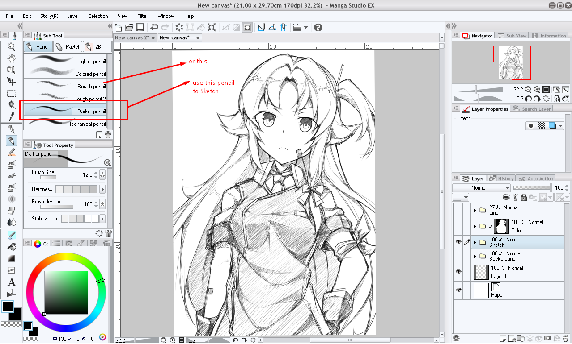Hide the Colour layer mask thumbnail
This screenshot has height=344, width=572.
click(x=502, y=226)
